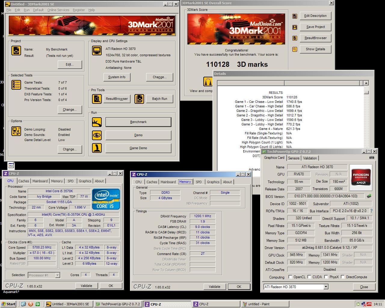Click the Benchmark run icon next to Benchmark button

tap(97, 122)
